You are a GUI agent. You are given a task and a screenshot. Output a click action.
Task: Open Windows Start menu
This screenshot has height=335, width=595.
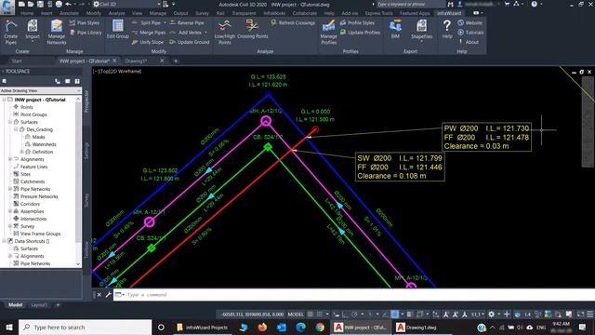click(x=8, y=327)
